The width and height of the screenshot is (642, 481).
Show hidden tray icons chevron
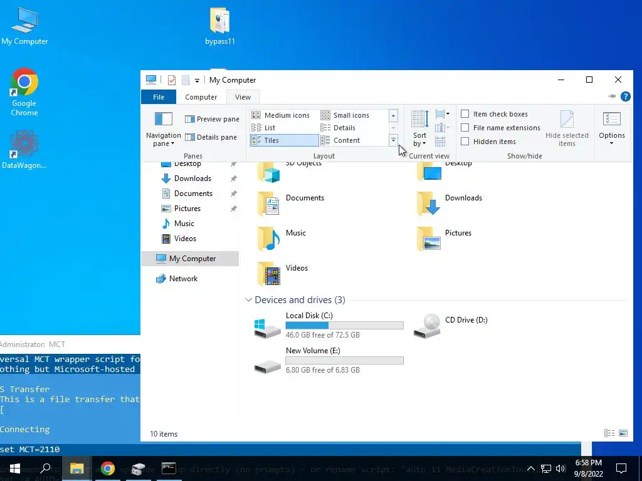pos(530,468)
